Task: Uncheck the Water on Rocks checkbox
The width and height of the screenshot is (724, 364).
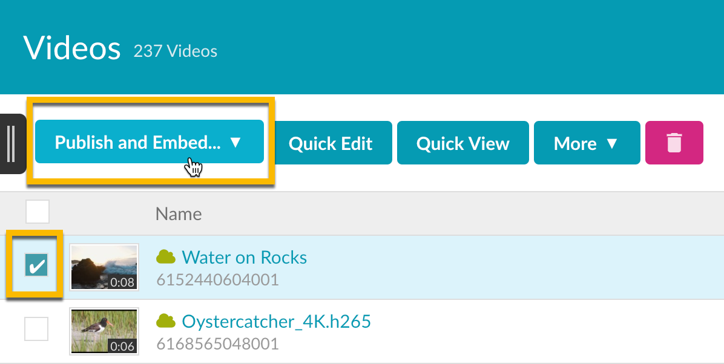Action: click(x=36, y=265)
